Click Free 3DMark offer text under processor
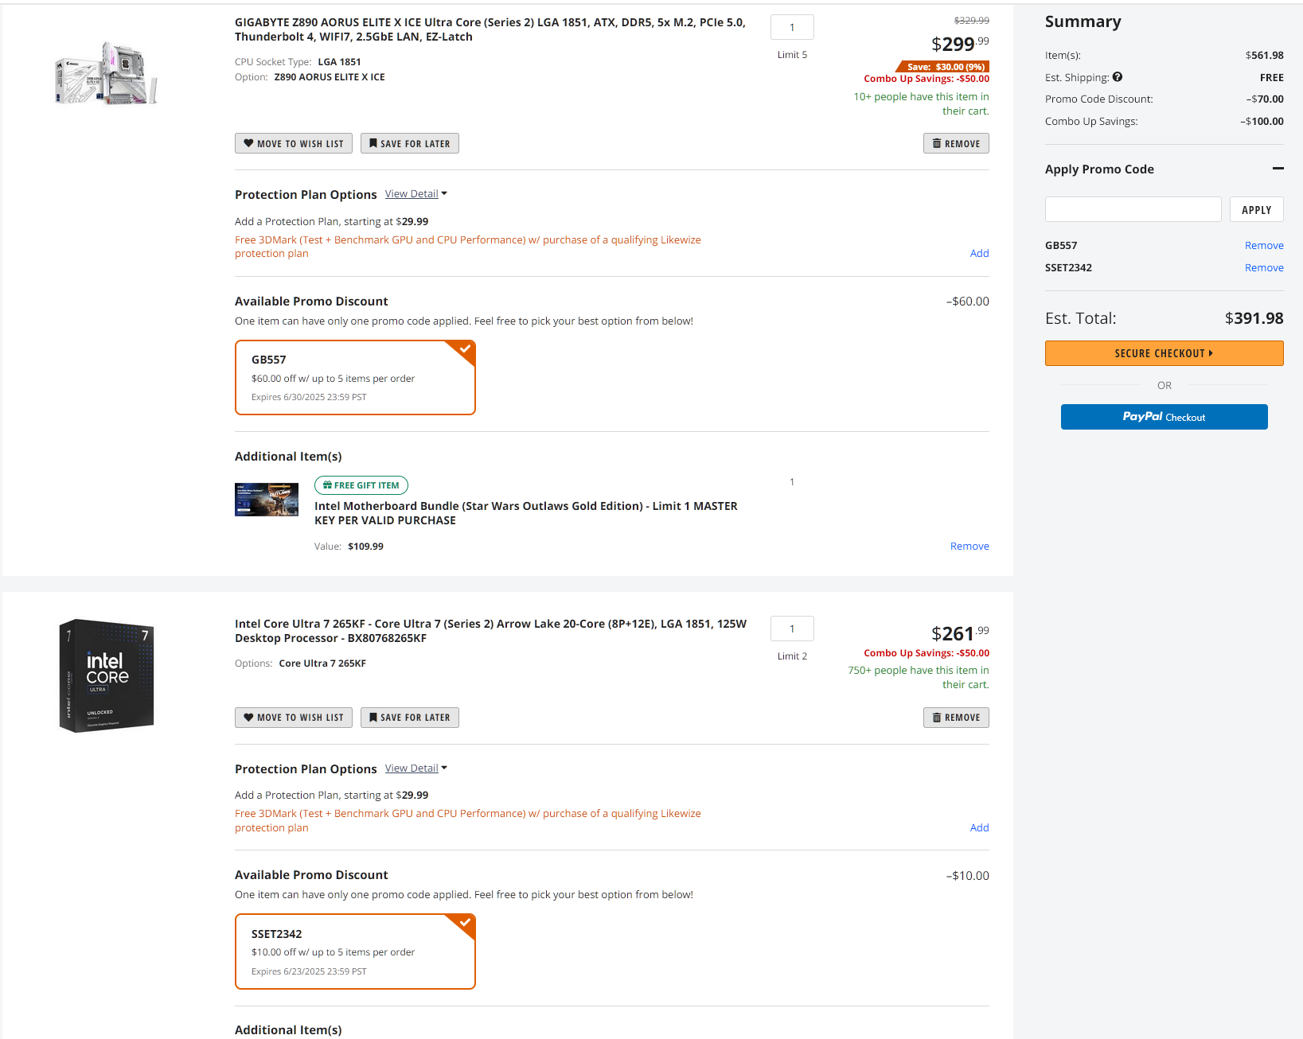 tap(468, 821)
